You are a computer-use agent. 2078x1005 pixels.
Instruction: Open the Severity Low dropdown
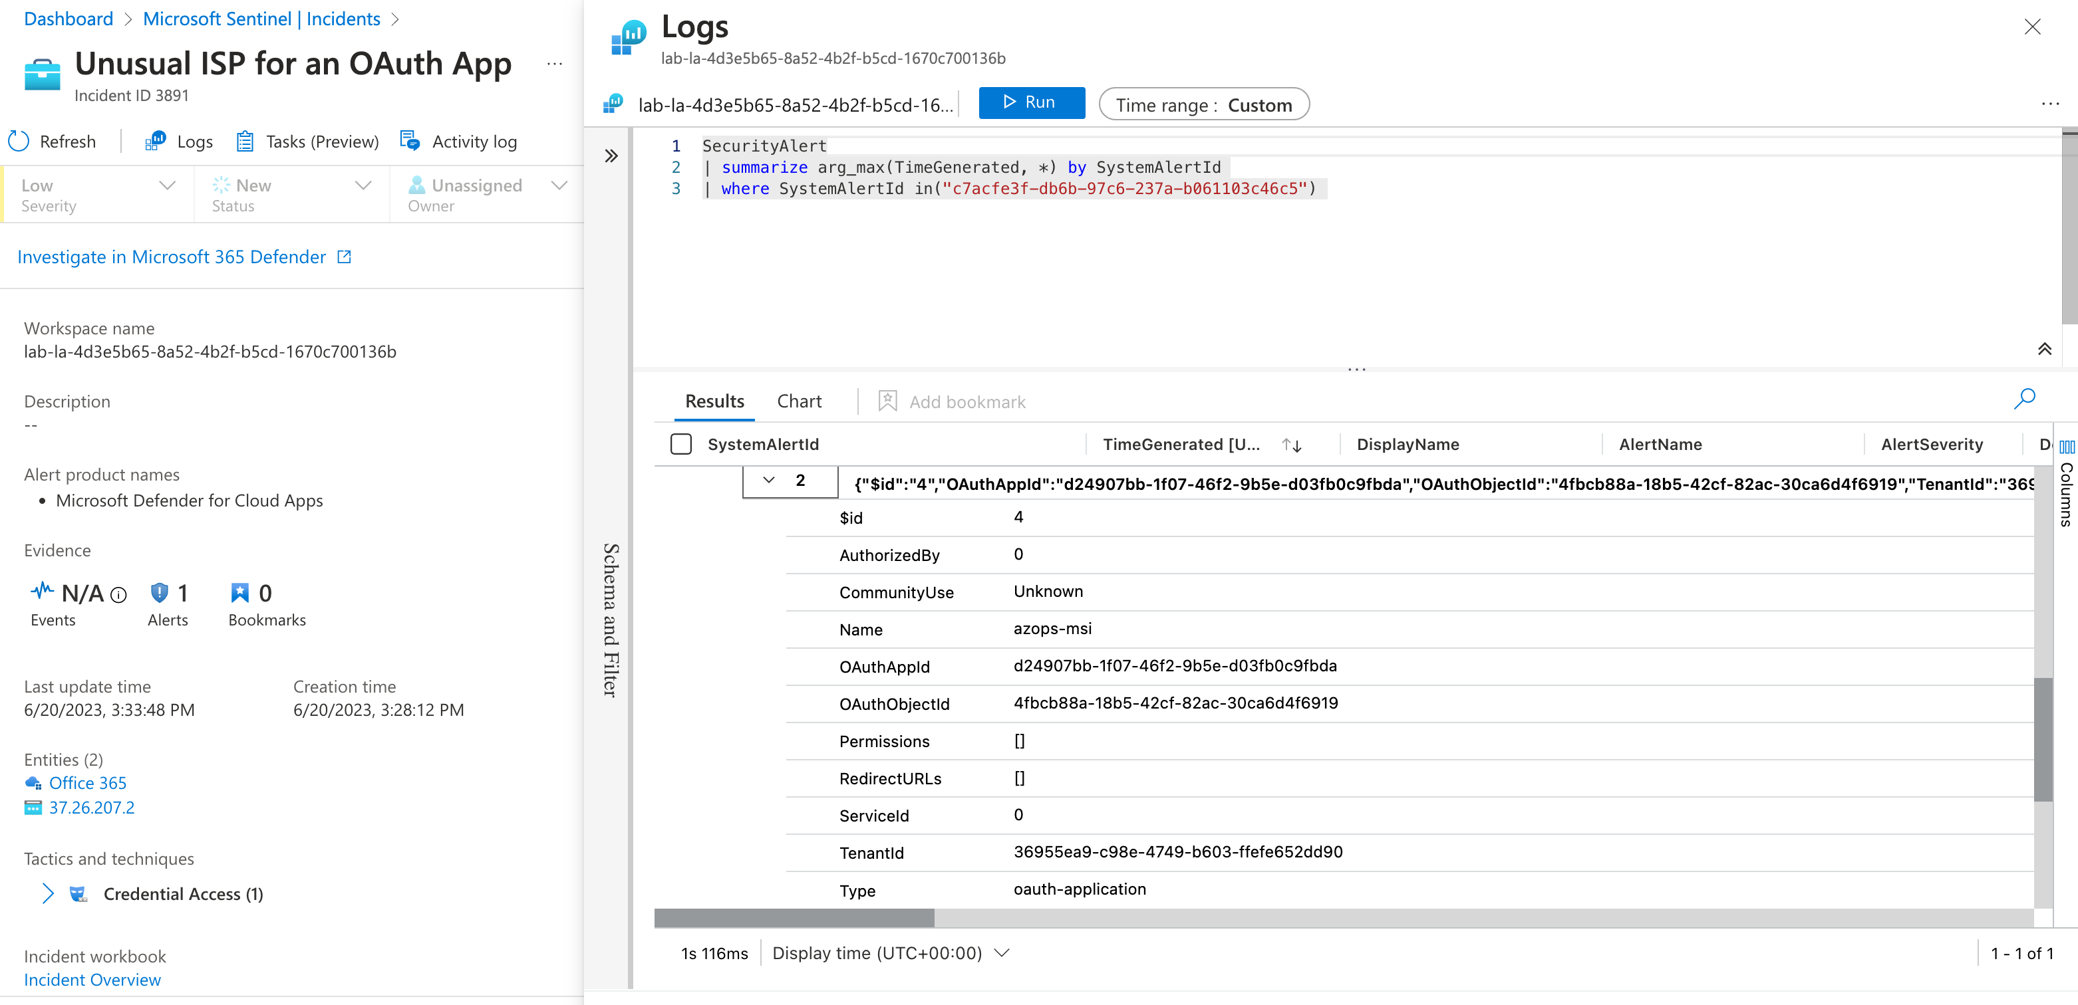(x=98, y=194)
